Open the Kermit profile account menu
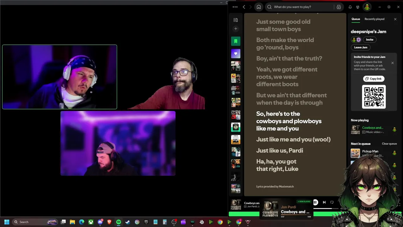Viewport: 403px width, 227px height. [x=367, y=7]
